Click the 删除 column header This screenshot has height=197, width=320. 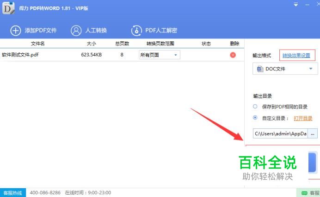pos(234,44)
